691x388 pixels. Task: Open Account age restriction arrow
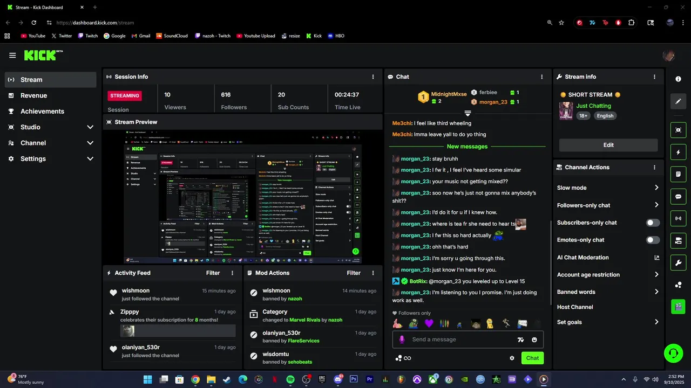point(656,274)
